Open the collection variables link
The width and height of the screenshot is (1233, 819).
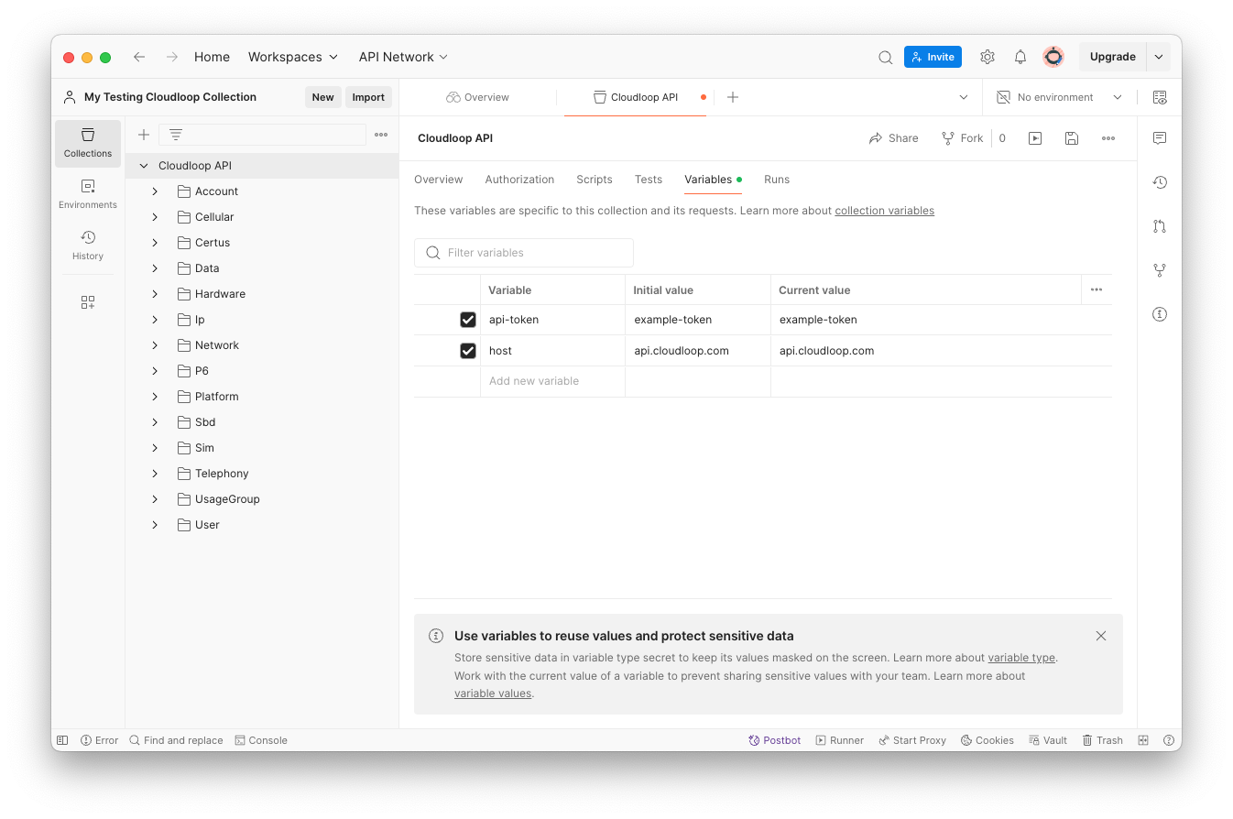[x=884, y=211]
